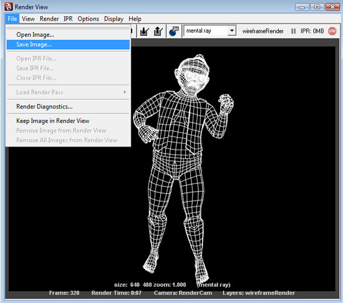The width and height of the screenshot is (343, 303).
Task: Open the IPR menu
Action: [x=68, y=19]
